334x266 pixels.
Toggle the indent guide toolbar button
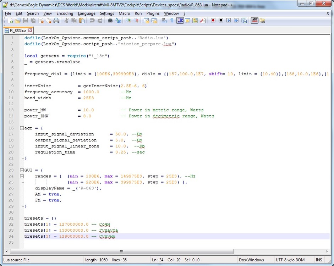point(180,21)
